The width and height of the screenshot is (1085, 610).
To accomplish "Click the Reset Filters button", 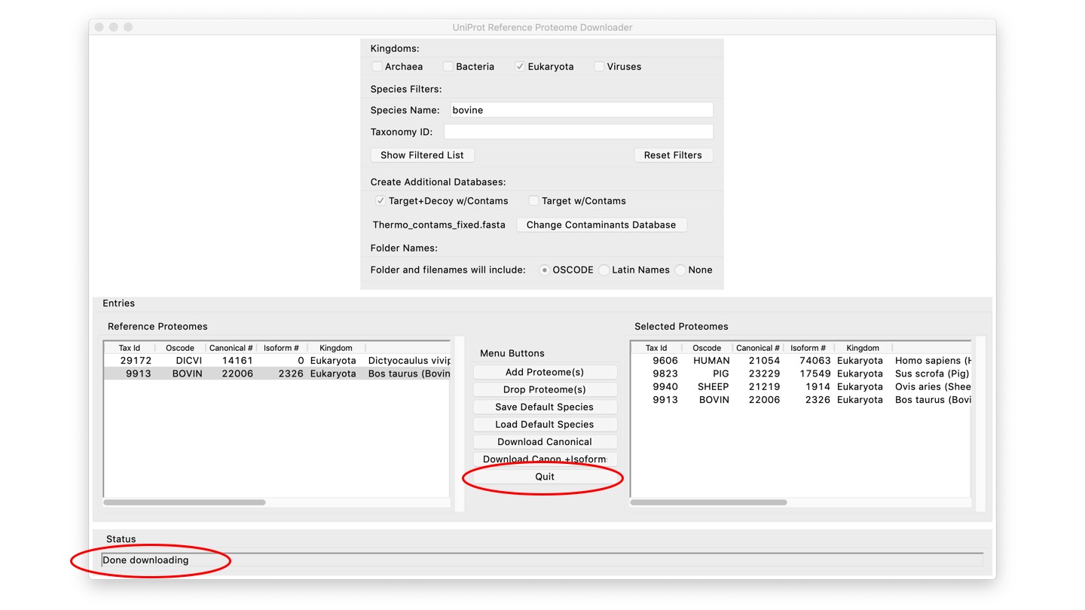I will 673,155.
